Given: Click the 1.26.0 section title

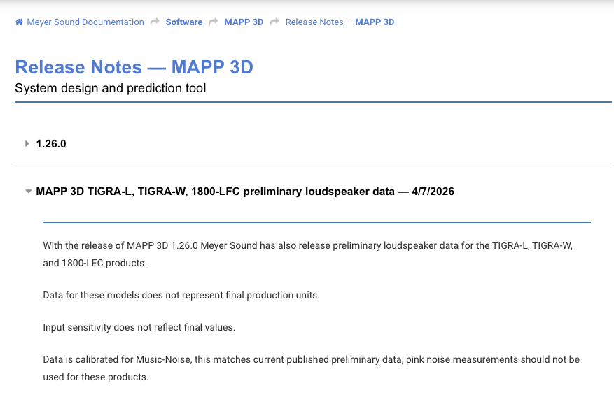Looking at the screenshot, I should tap(51, 144).
